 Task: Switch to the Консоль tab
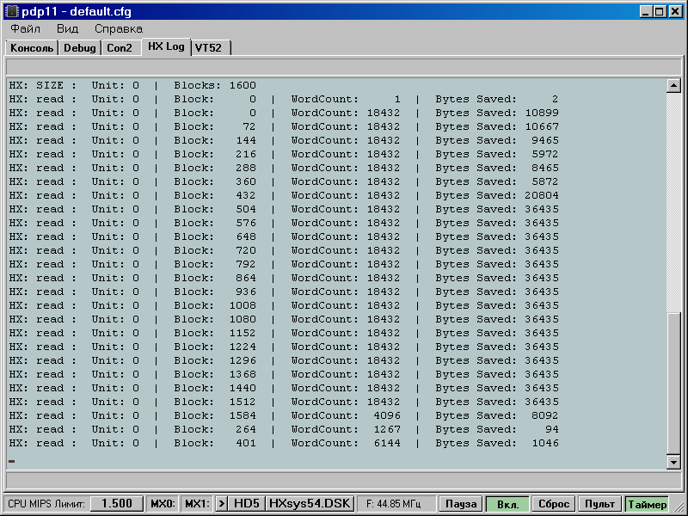pos(32,48)
